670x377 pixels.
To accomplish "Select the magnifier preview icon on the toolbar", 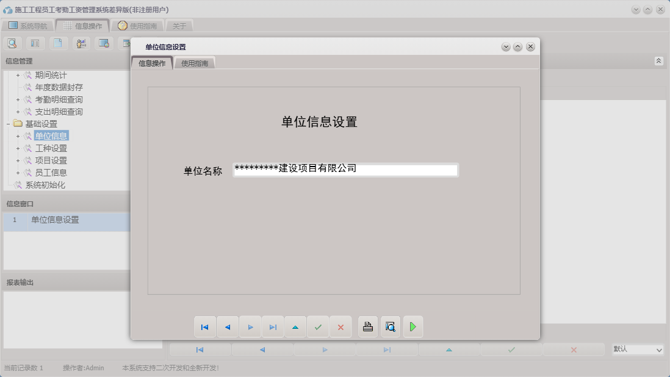I will coord(12,43).
